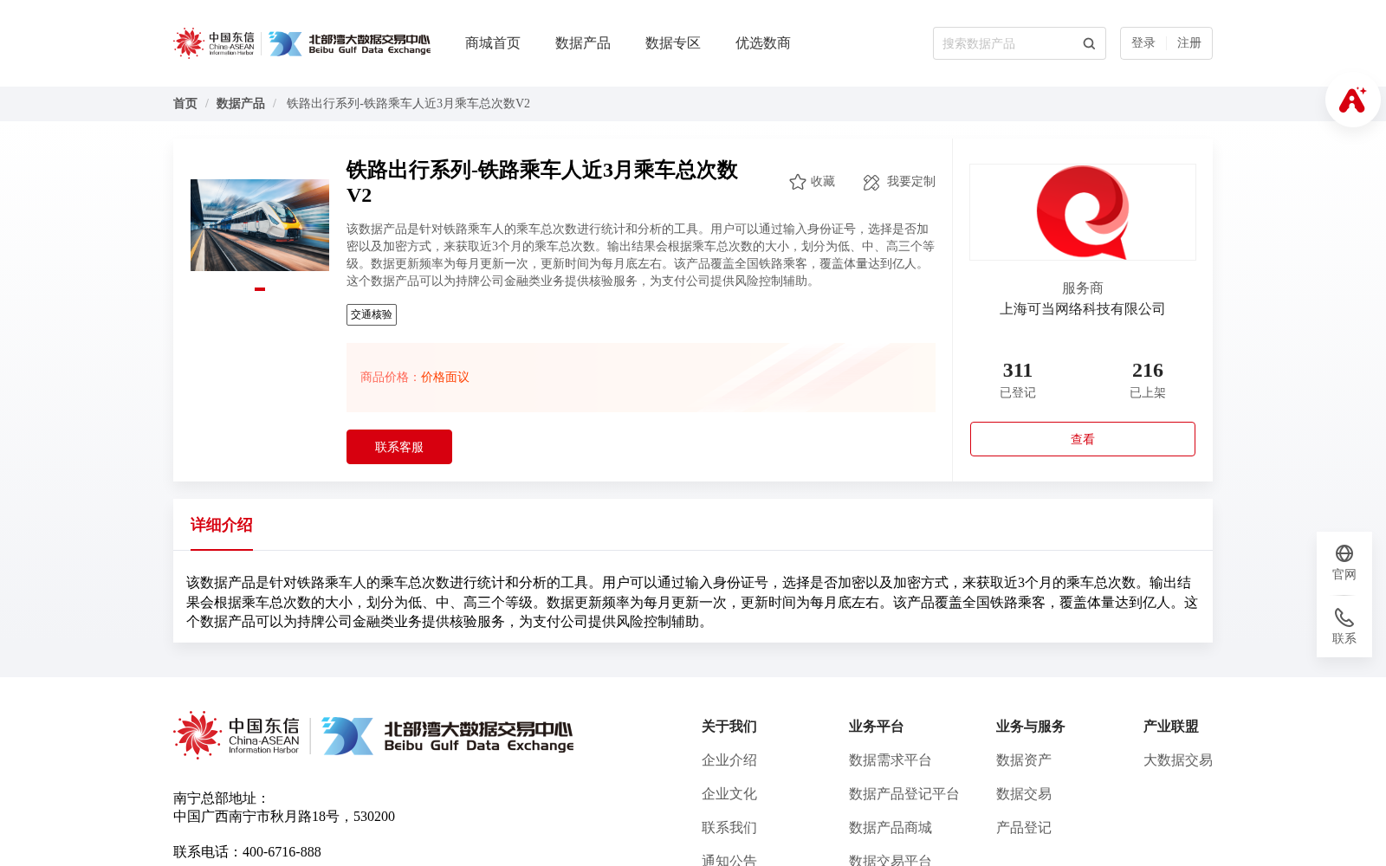Go to 首页 in the breadcrumb

(x=185, y=104)
